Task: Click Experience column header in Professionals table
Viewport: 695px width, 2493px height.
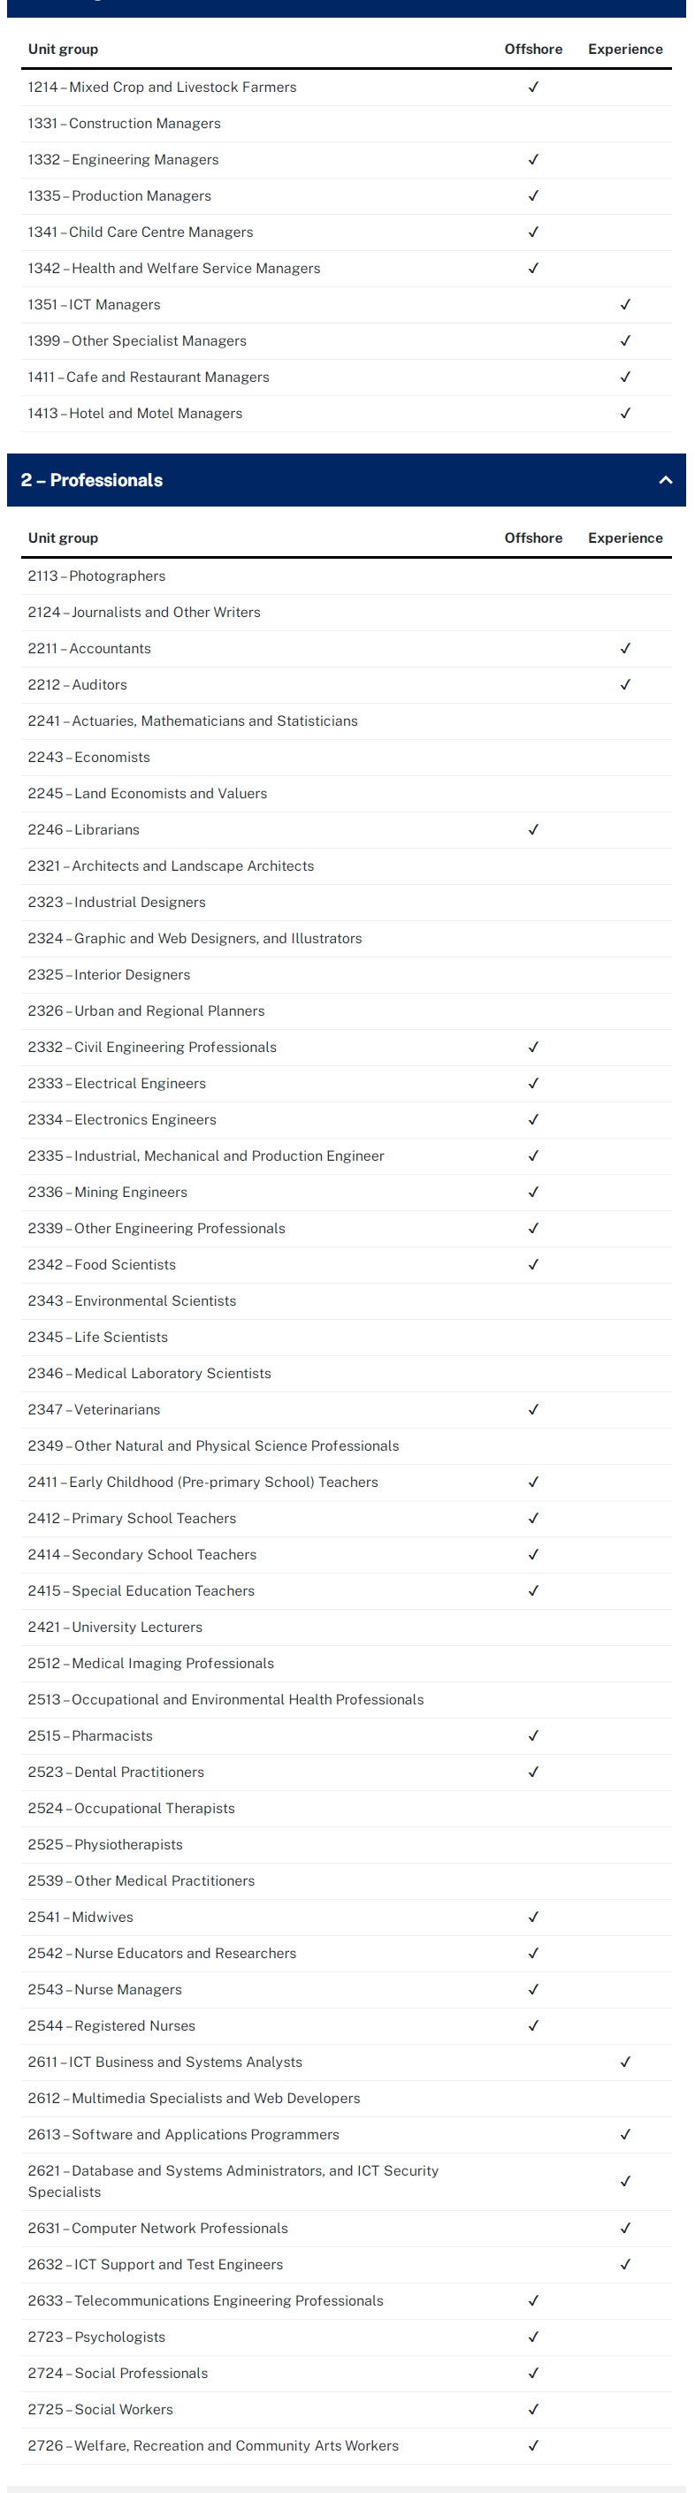Action: [x=625, y=538]
